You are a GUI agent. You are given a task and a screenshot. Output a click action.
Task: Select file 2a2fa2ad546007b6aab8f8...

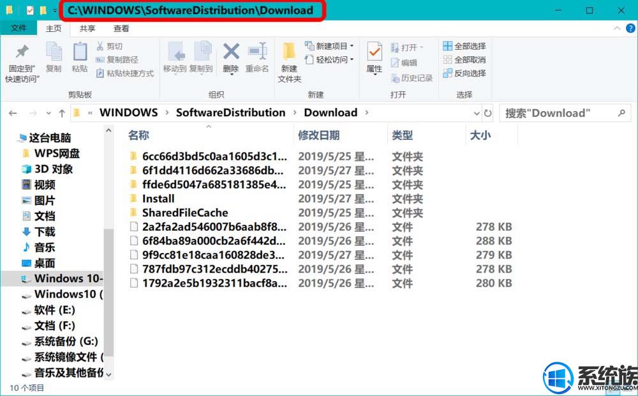(x=209, y=227)
